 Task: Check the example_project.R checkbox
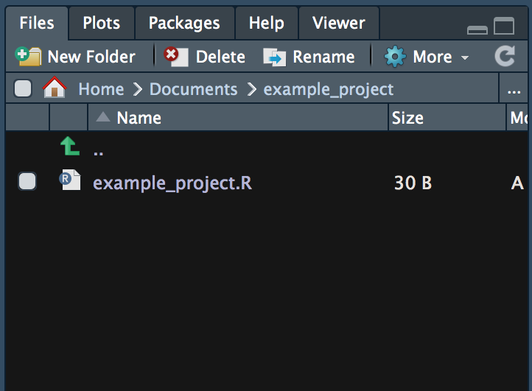[27, 181]
